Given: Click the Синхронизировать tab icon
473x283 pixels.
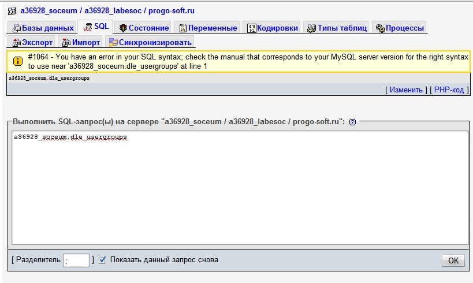Looking at the screenshot, I should pos(113,43).
